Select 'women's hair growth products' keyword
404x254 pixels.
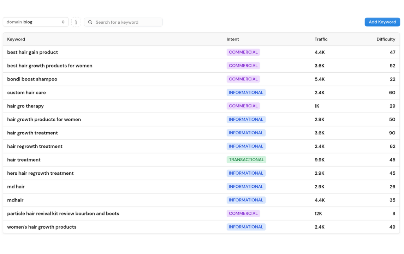tap(42, 227)
